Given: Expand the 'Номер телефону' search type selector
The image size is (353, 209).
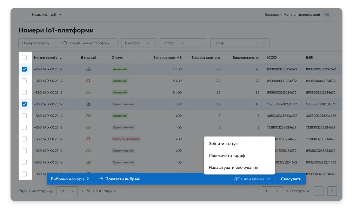Looking at the screenshot, I should [x=39, y=43].
